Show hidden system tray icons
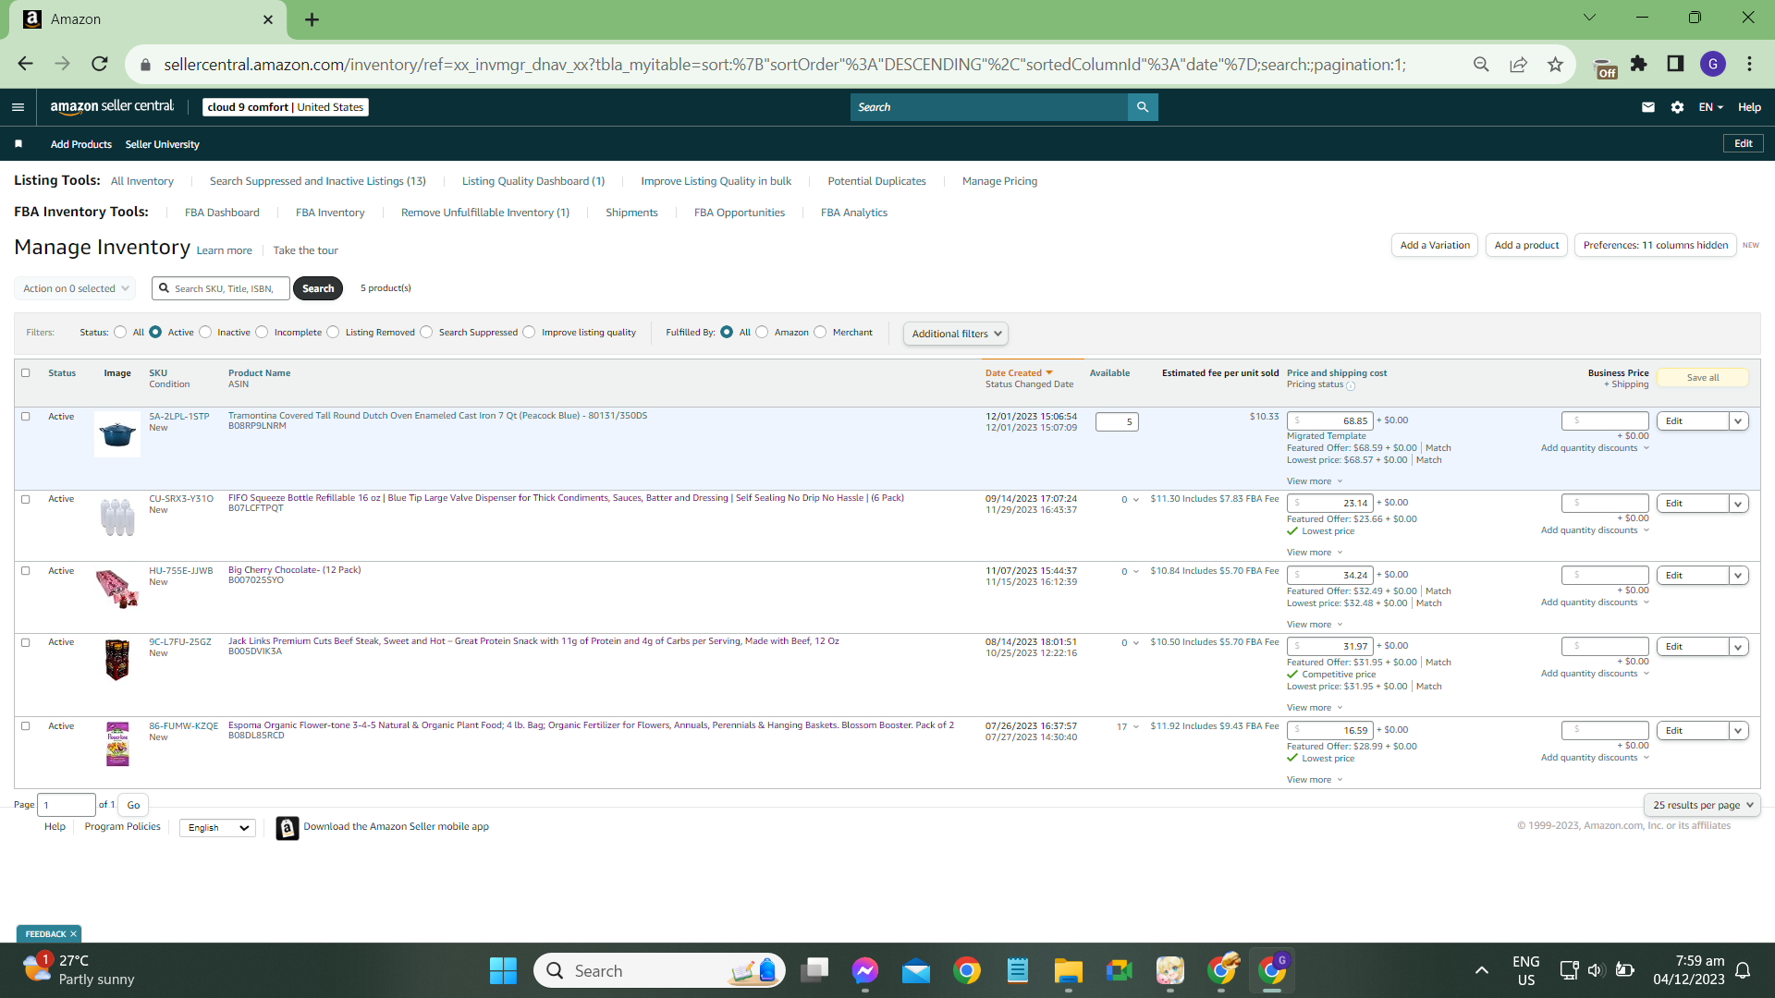The height and width of the screenshot is (998, 1775). coord(1482,970)
